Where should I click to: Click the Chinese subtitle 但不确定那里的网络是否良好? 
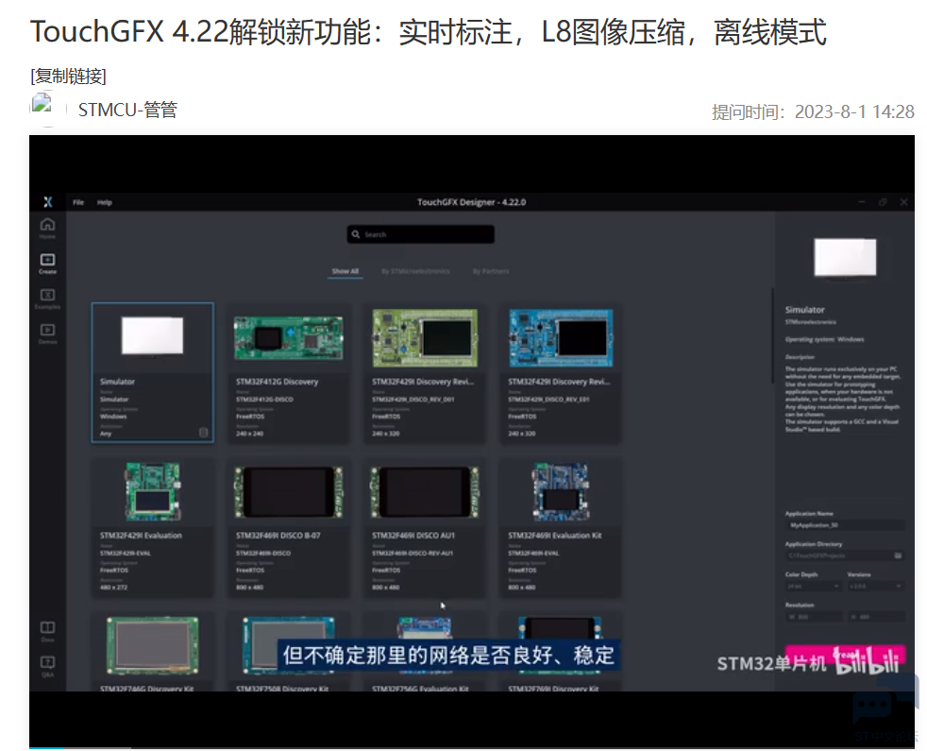click(448, 656)
